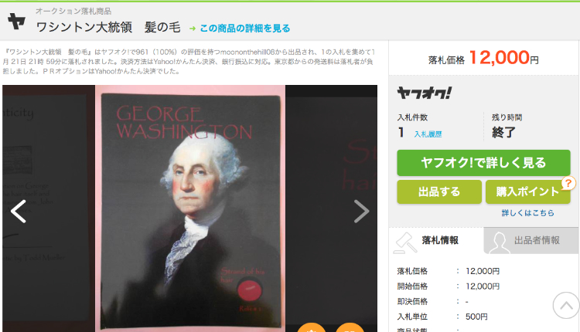
Task: Open この商品の詳細を見る link
Action: [x=244, y=28]
